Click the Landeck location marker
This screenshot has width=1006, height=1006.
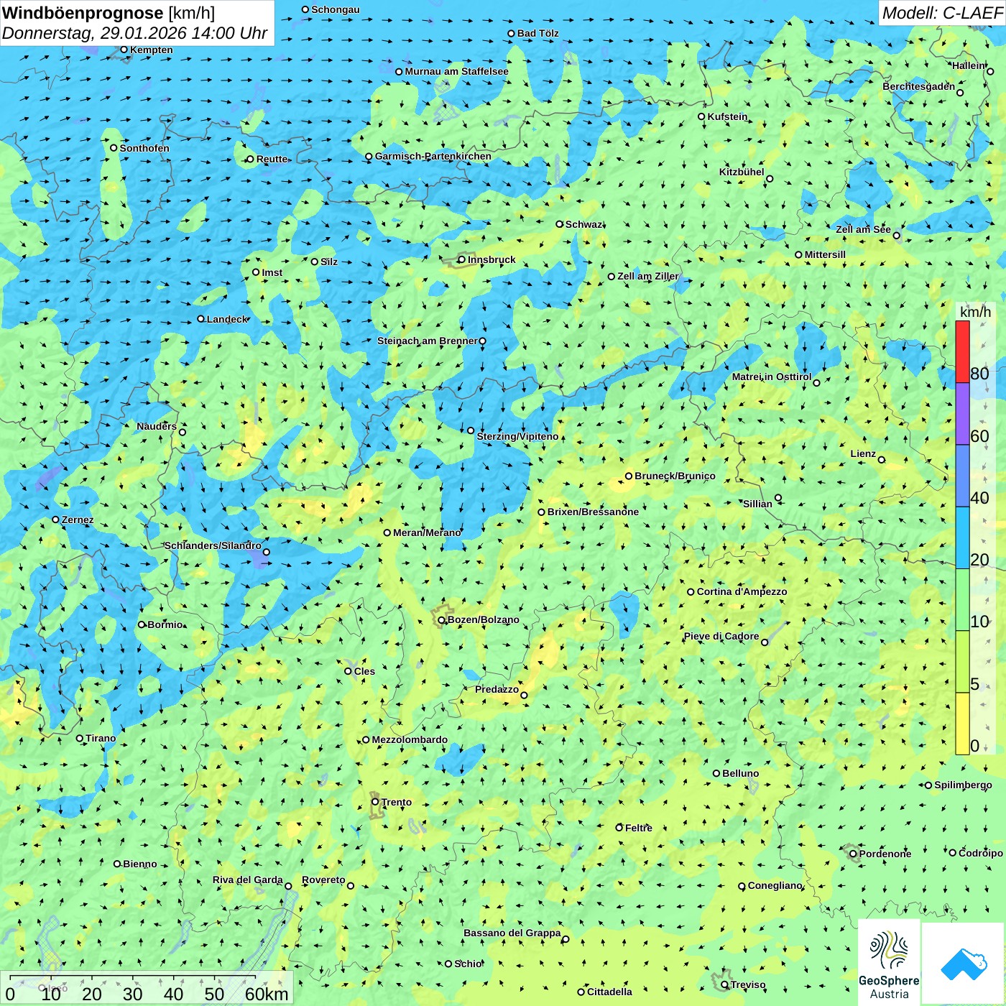pos(200,319)
